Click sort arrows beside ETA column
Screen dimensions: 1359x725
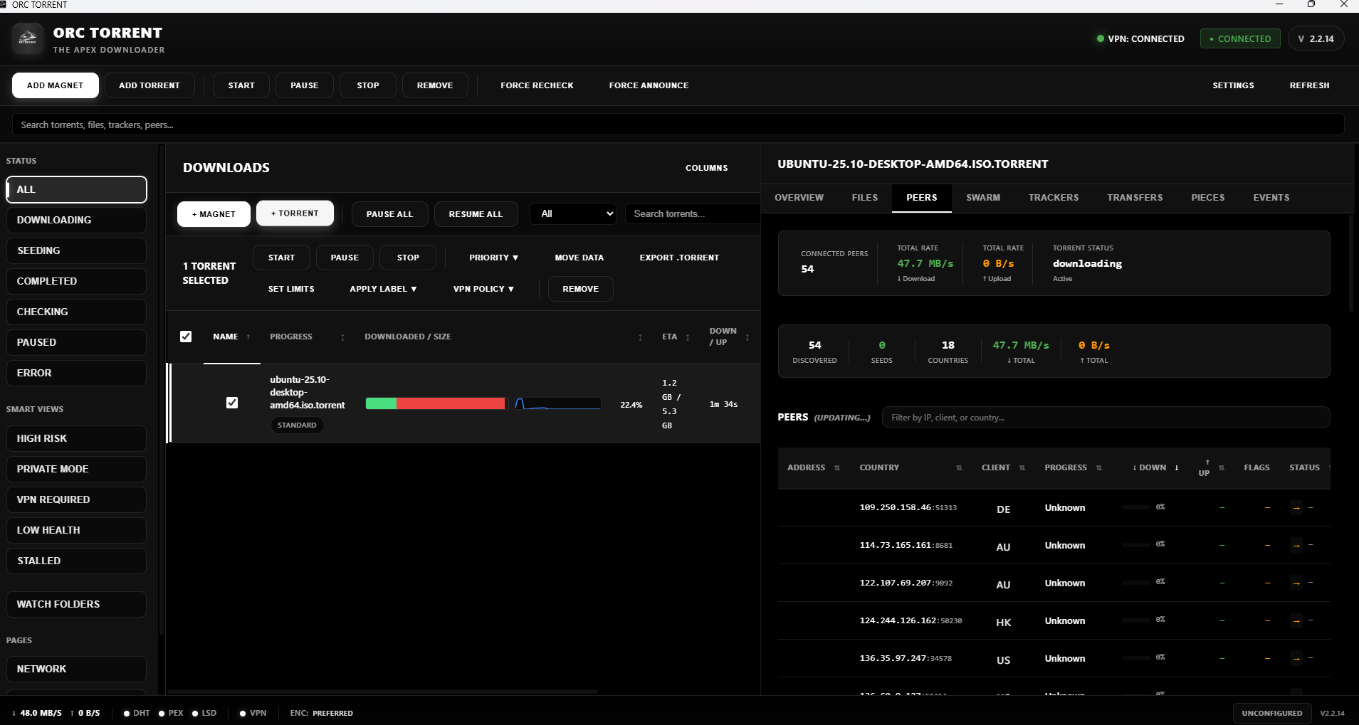click(688, 337)
